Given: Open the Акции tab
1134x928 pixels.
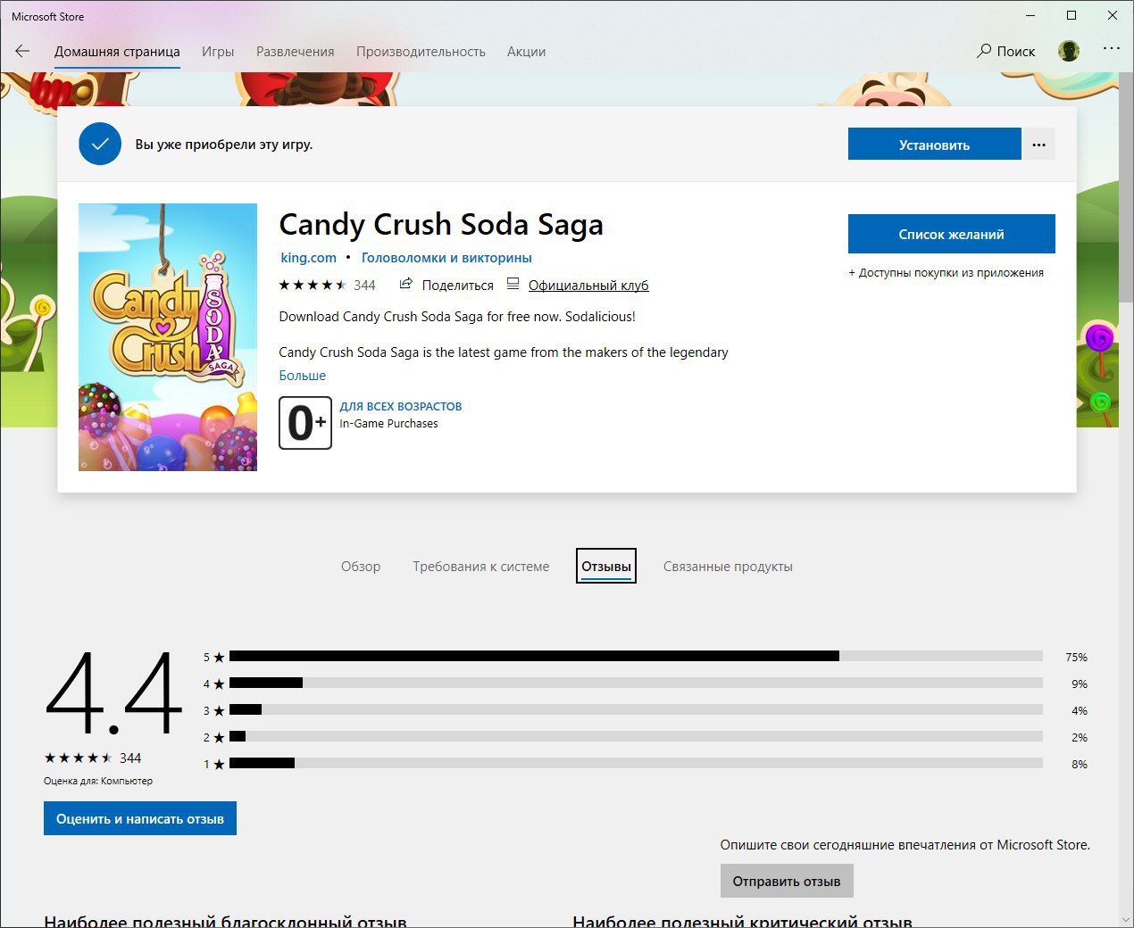Looking at the screenshot, I should (526, 52).
